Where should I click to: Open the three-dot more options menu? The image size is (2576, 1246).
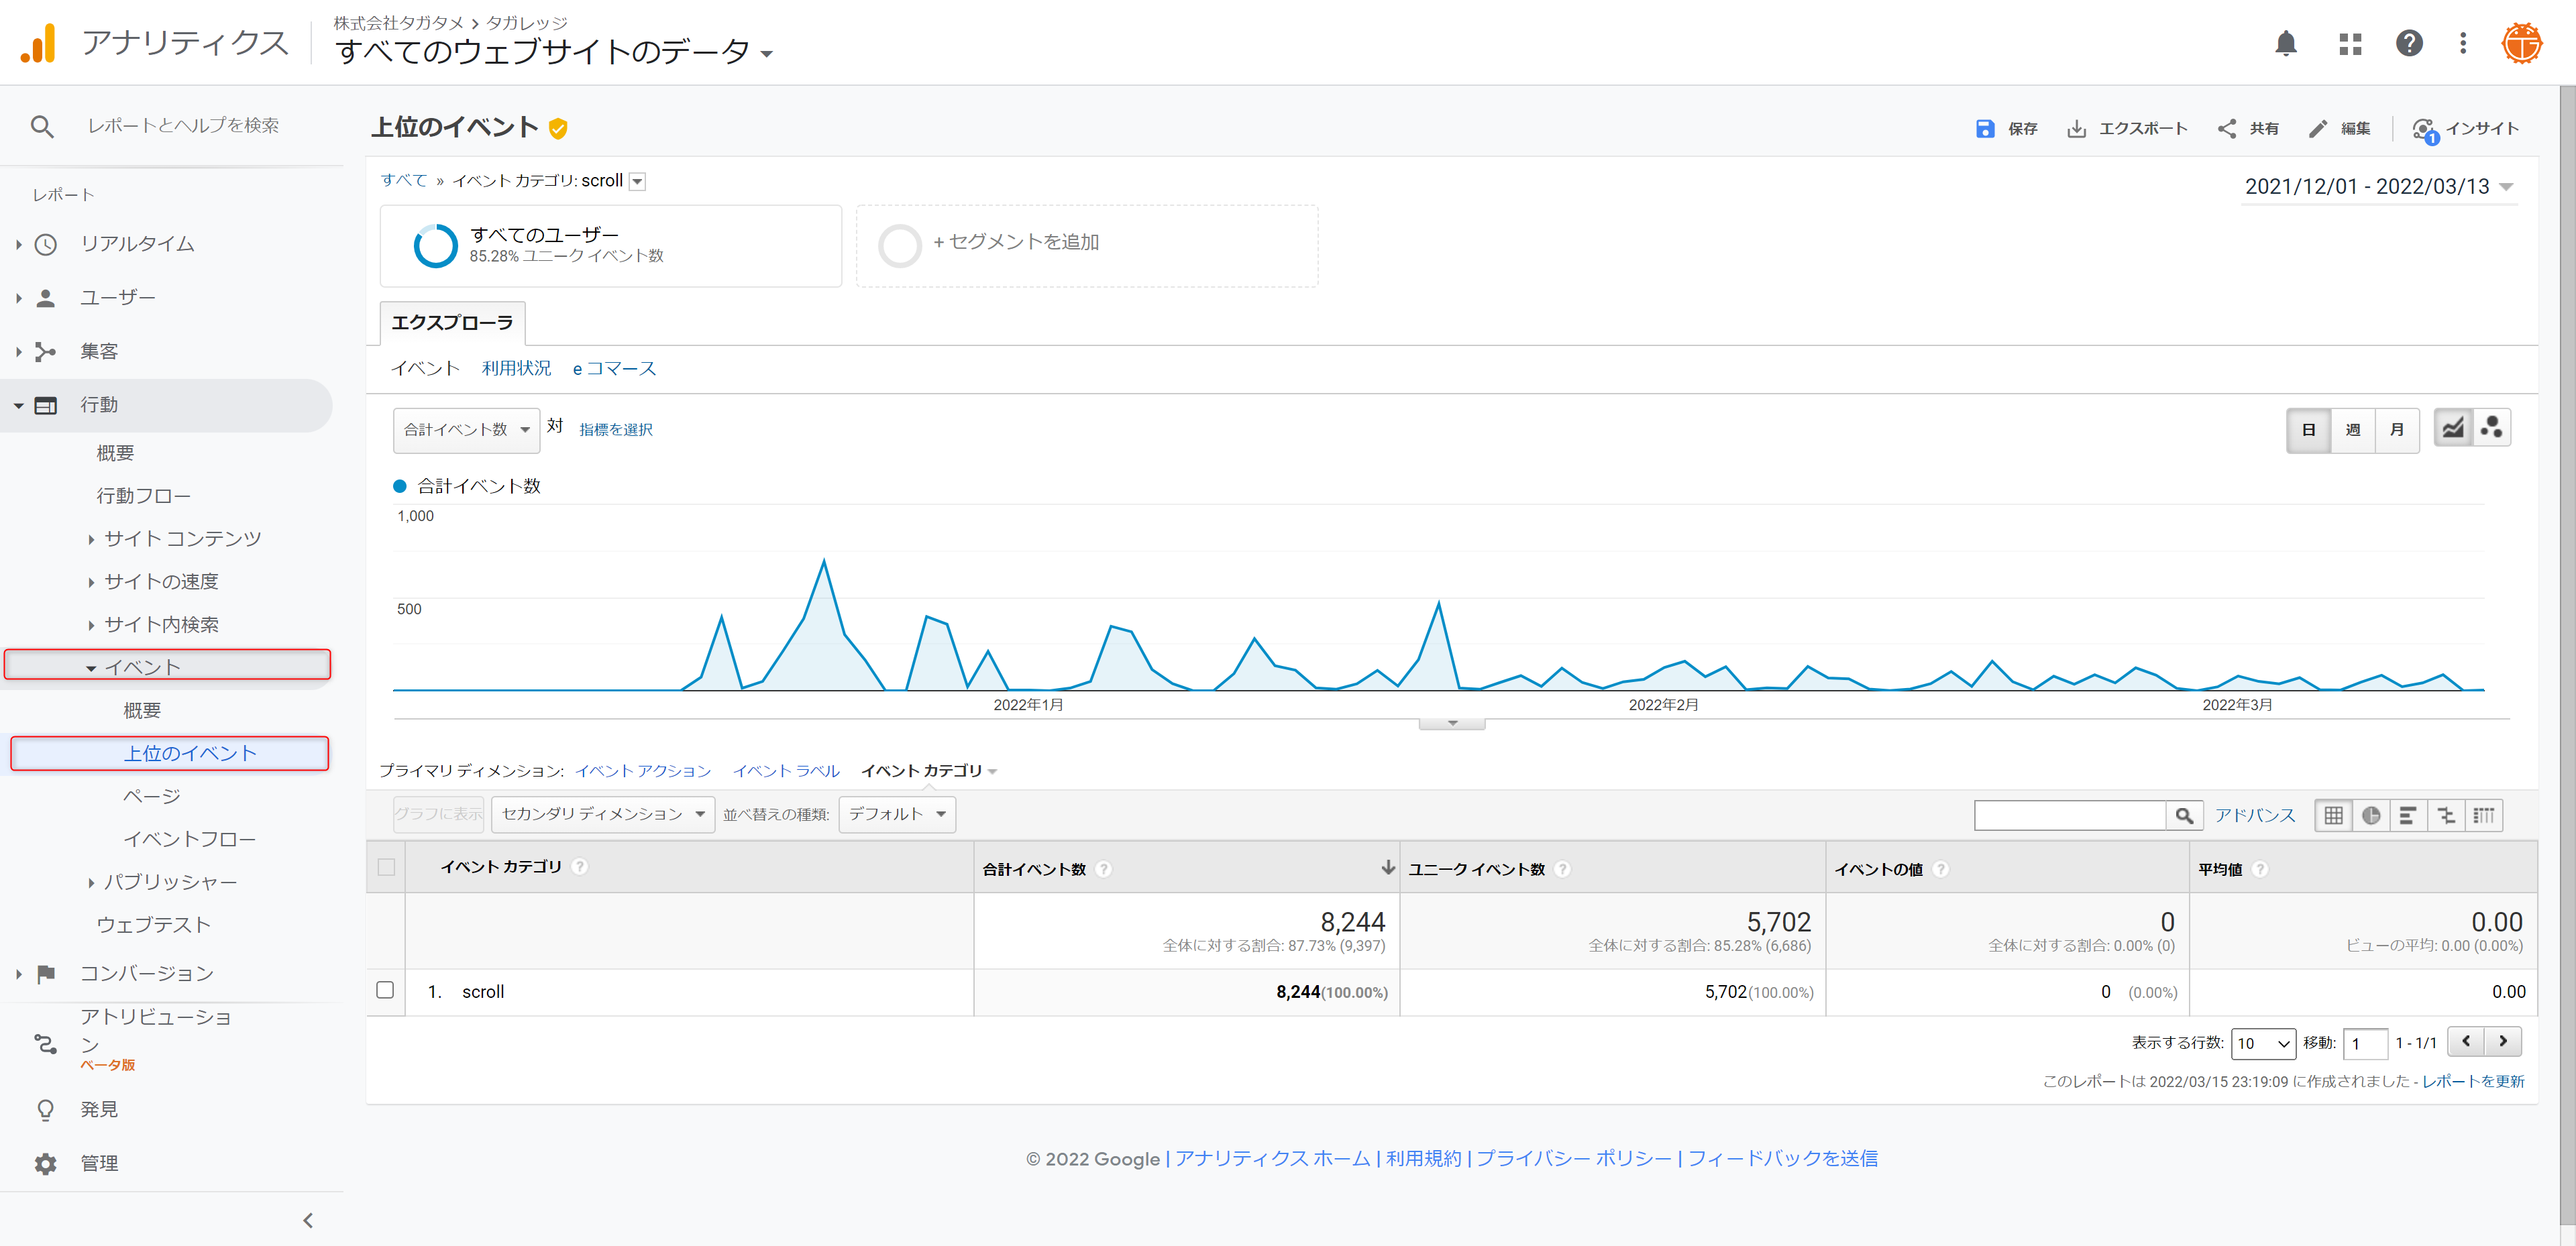click(x=2463, y=43)
